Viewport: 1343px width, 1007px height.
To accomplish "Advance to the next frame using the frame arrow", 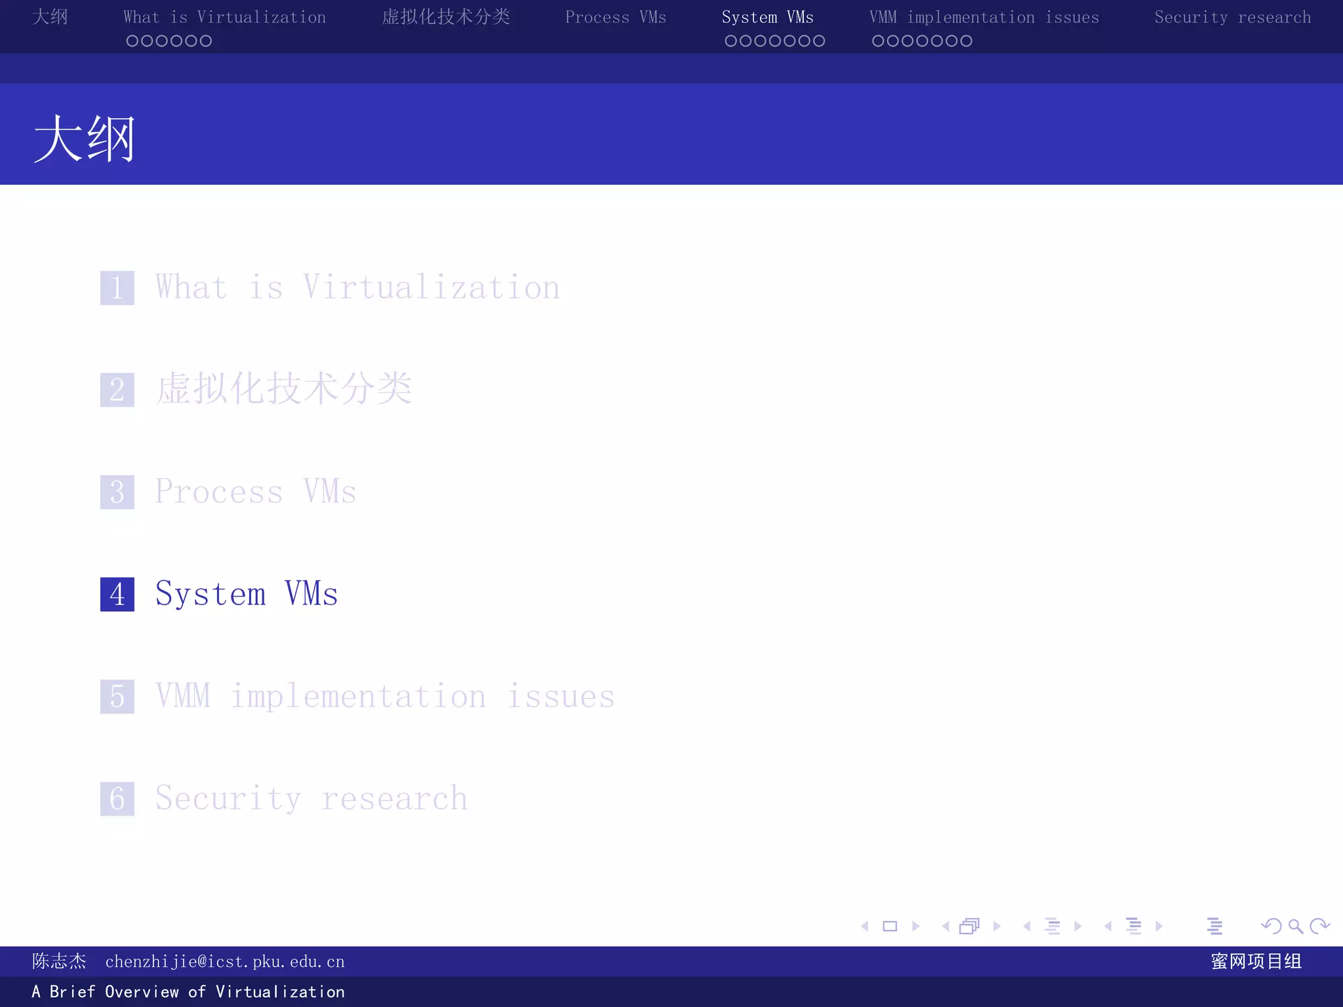I will [x=997, y=926].
